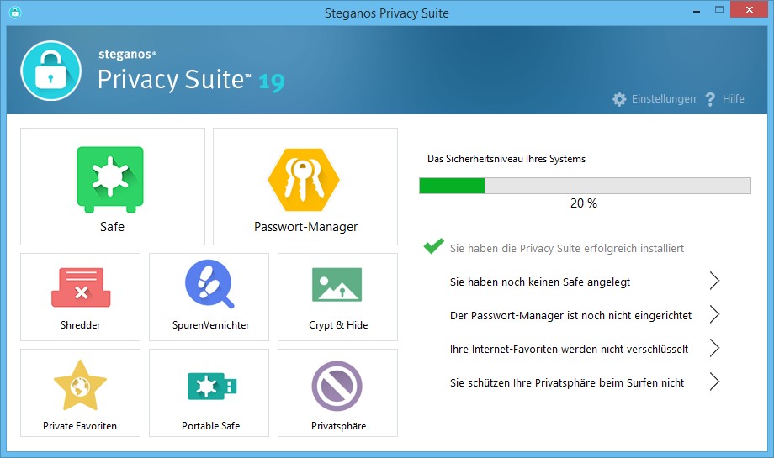Open the Private Favoriten star icon
Screen dimensions: 774x458
click(80, 385)
